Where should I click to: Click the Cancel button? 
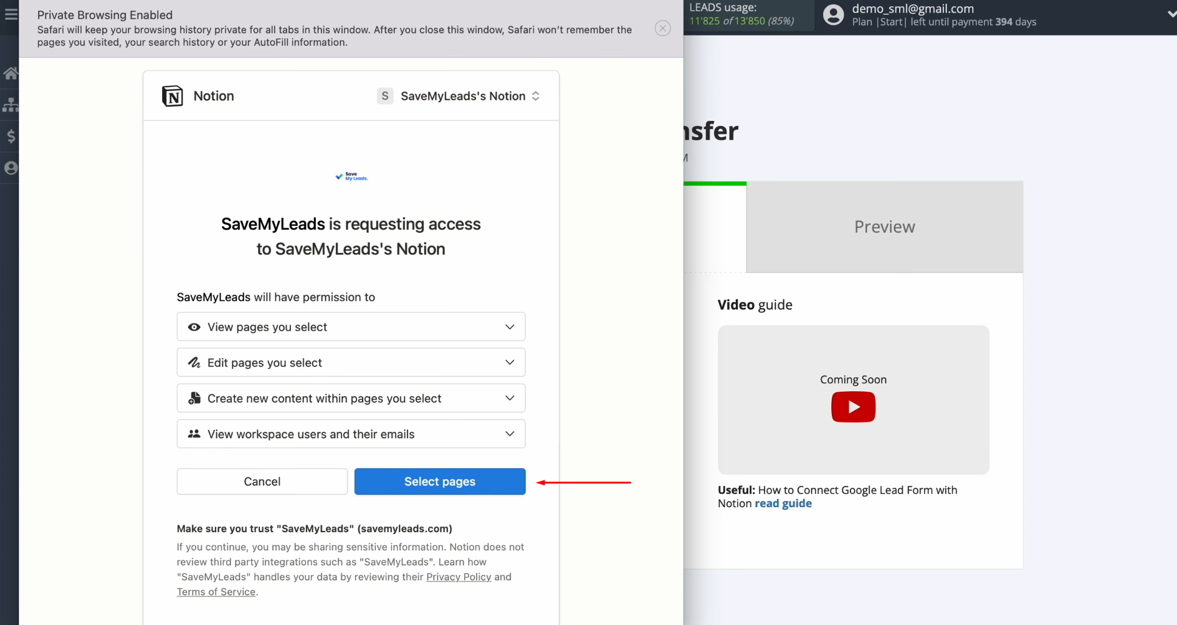click(262, 482)
